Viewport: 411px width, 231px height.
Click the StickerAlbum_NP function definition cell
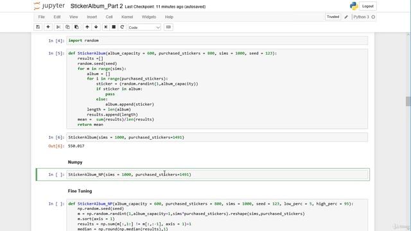[x=217, y=216]
